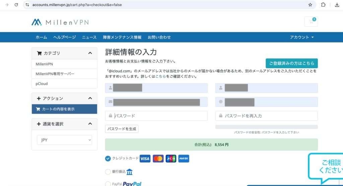Reload the page with browser refresh icon
343x186 pixels.
(x=16, y=5)
